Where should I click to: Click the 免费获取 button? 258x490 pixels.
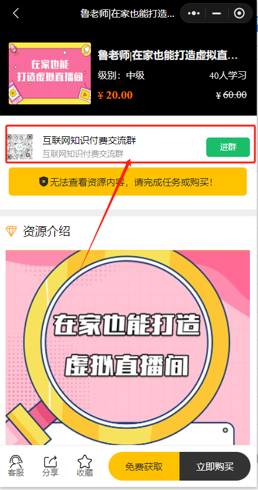pos(144,466)
